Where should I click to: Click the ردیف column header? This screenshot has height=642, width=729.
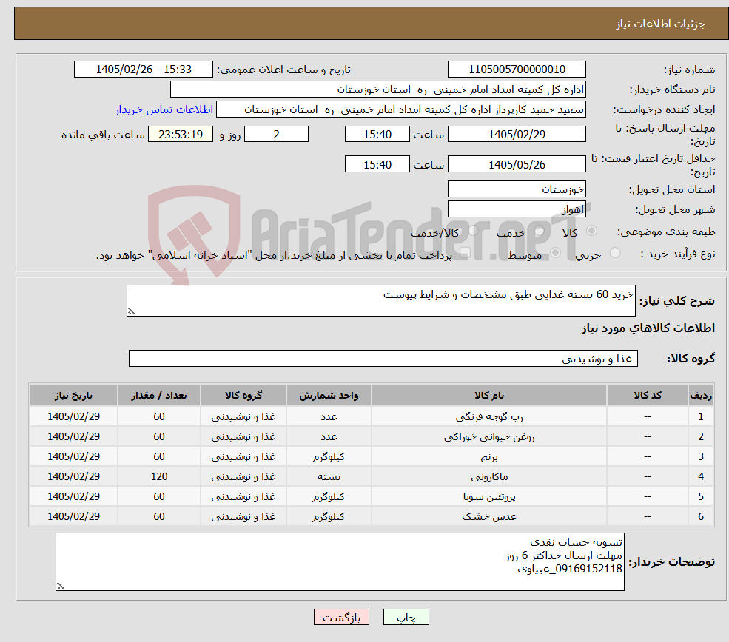tap(701, 395)
